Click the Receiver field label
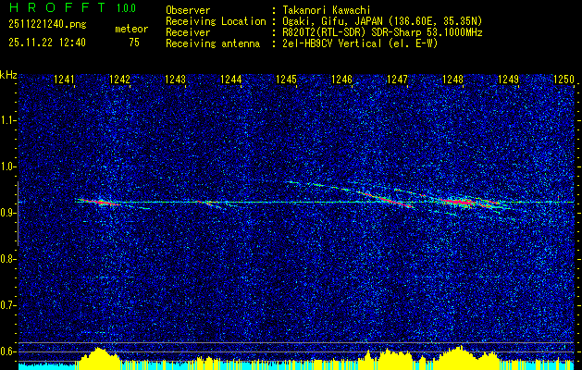 point(188,32)
